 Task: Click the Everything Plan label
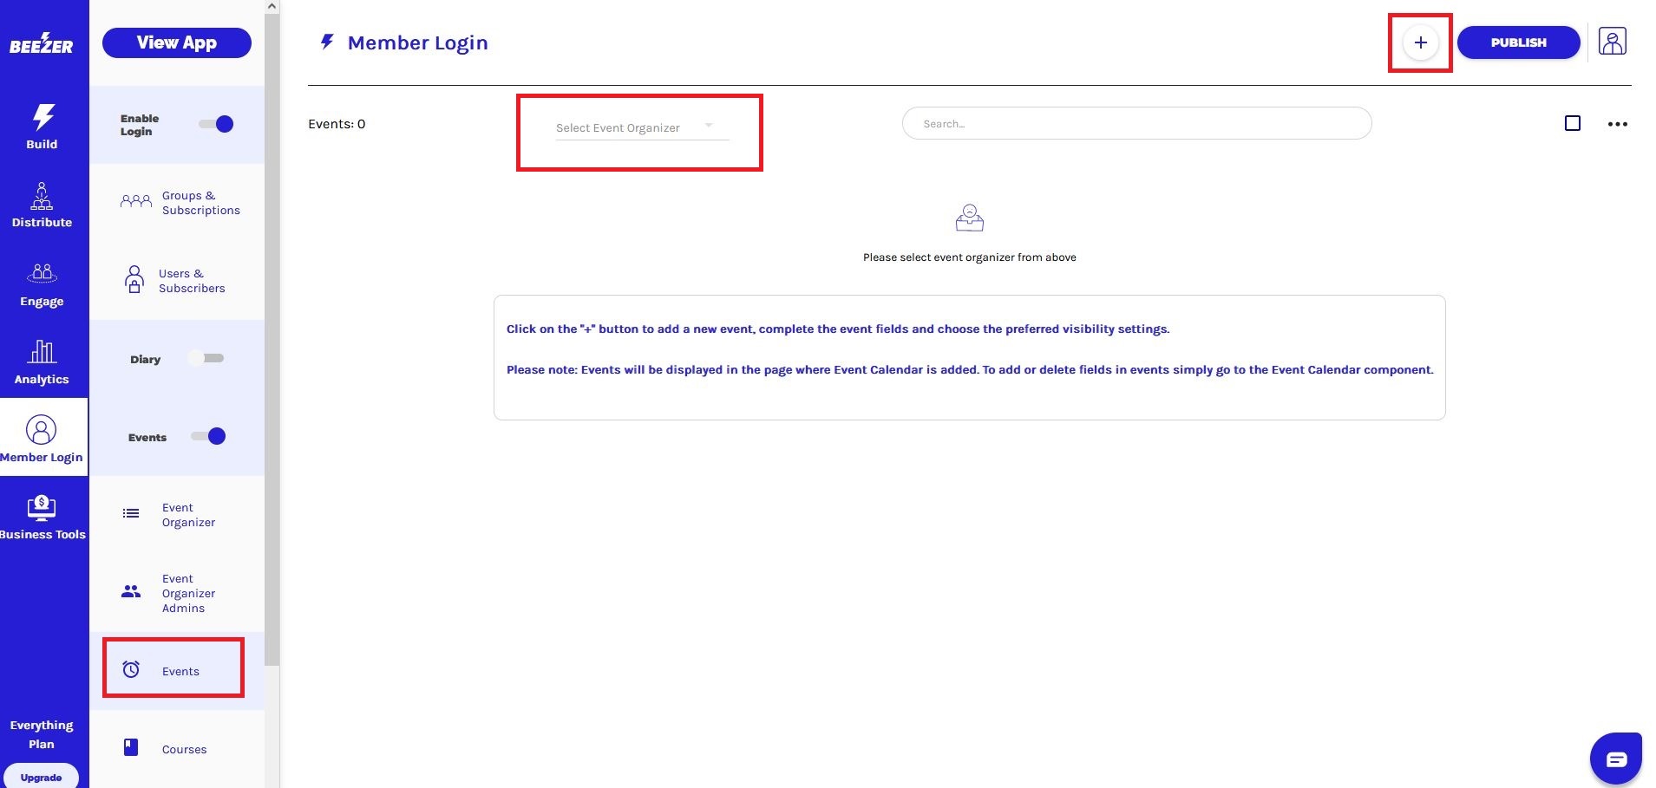[x=42, y=734]
